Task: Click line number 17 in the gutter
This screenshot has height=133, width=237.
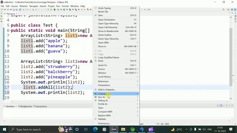Action: (7, 87)
